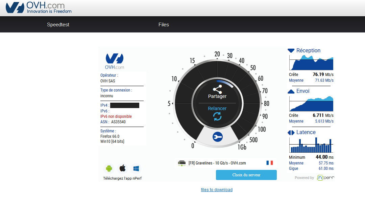
Task: Click the nPerf logo
Action: coord(325,178)
